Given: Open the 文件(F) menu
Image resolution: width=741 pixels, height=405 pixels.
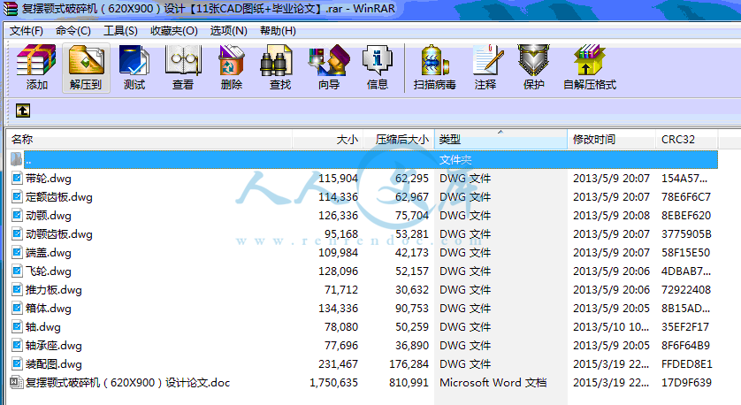Looking at the screenshot, I should pos(27,31).
